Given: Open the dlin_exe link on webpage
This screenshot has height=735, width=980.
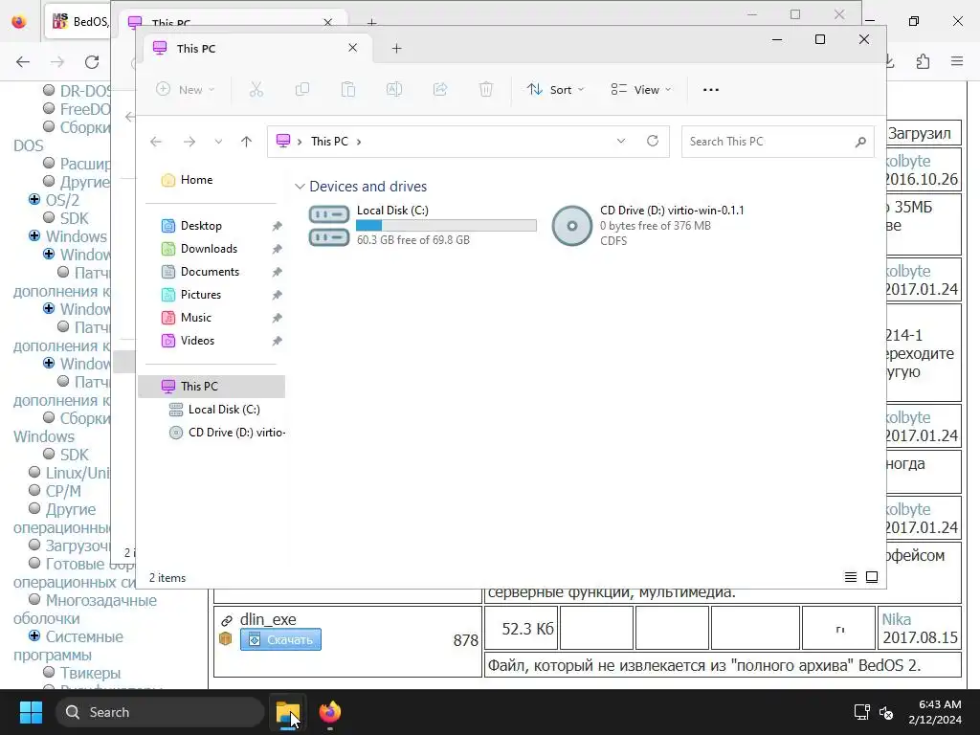Looking at the screenshot, I should click(x=268, y=619).
